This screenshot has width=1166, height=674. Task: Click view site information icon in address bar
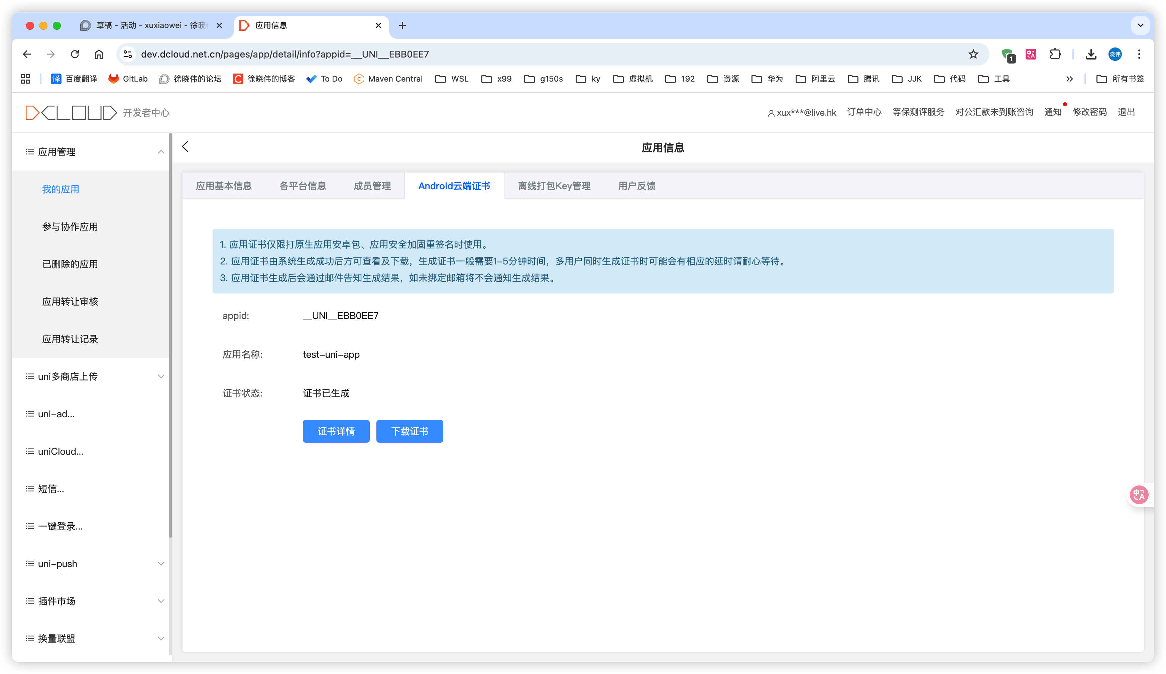tap(128, 54)
